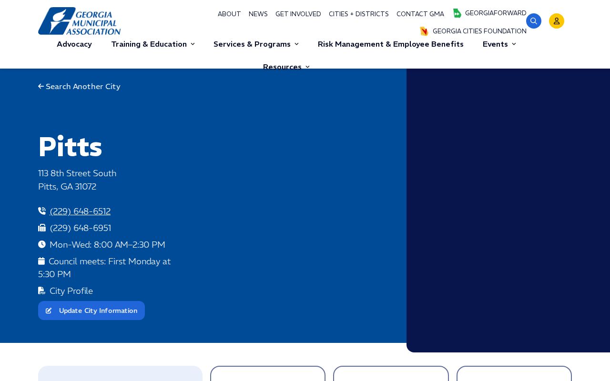The image size is (610, 381).
Task: Open Risk Management & Employee Benefits
Action: pyautogui.click(x=391, y=44)
